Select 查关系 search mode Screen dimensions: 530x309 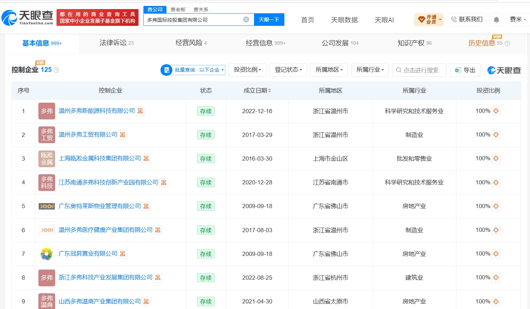point(201,9)
